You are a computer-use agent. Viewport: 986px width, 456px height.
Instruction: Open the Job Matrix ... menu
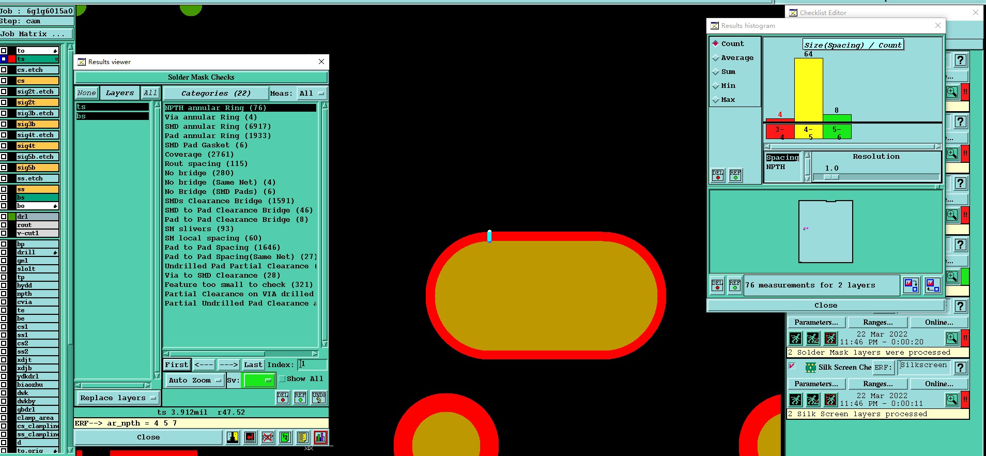36,34
